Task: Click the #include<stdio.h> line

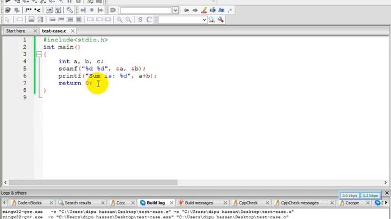Action: point(76,40)
